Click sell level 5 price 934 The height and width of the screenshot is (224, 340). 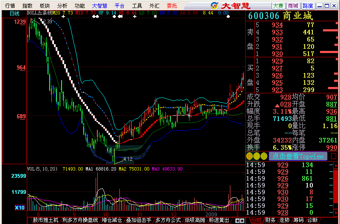coord(277,25)
